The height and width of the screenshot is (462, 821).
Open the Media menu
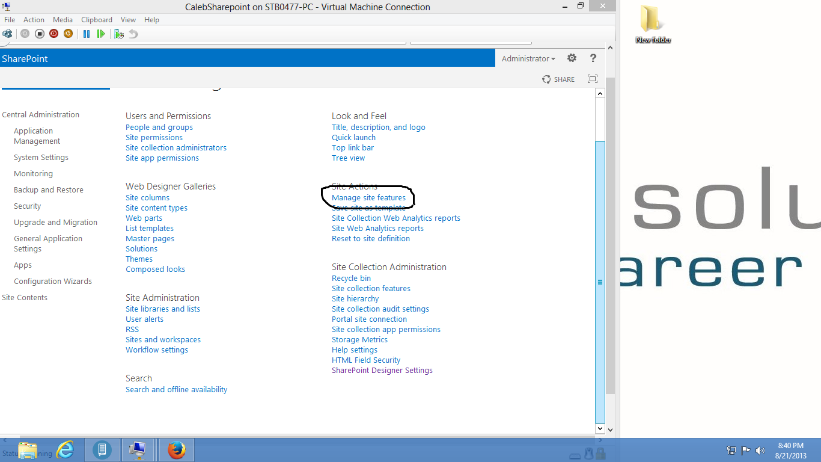[63, 20]
